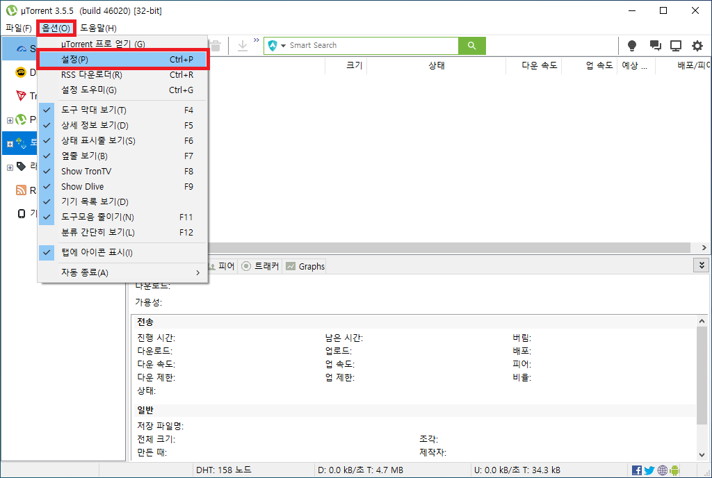This screenshot has height=478, width=712.
Task: Select RSS 다운로더(R) menu entry
Action: (122, 75)
